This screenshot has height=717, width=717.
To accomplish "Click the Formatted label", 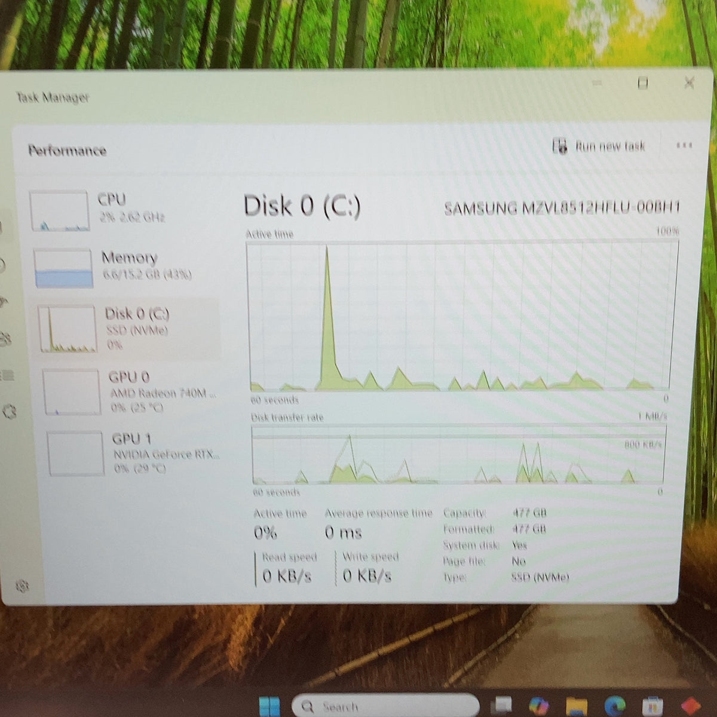I will [469, 529].
